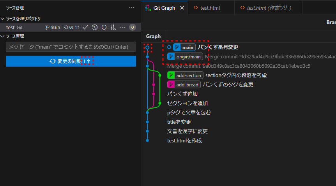The image size is (336, 186).
Task: Click the green add-section commit node
Action: coord(160,75)
